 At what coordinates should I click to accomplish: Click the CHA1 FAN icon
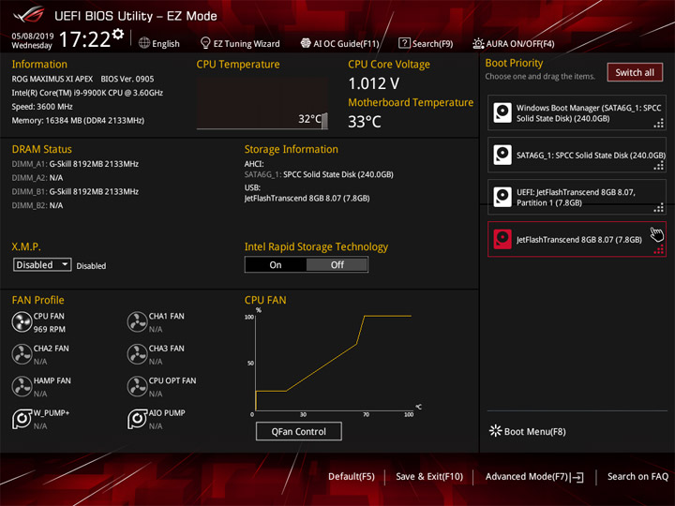[x=137, y=321]
